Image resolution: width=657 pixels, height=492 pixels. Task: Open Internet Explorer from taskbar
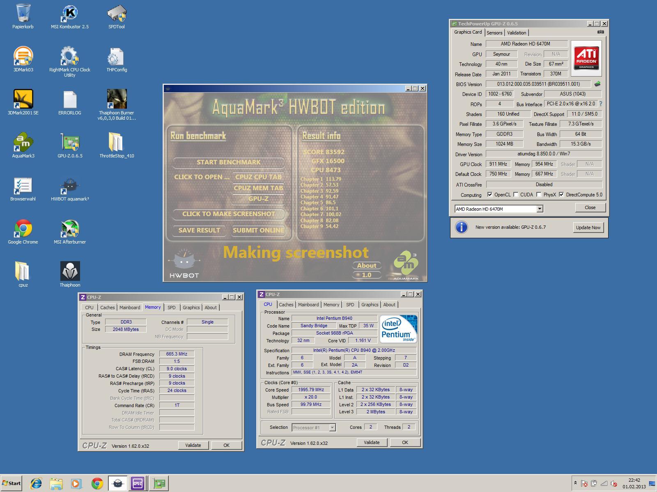36,483
